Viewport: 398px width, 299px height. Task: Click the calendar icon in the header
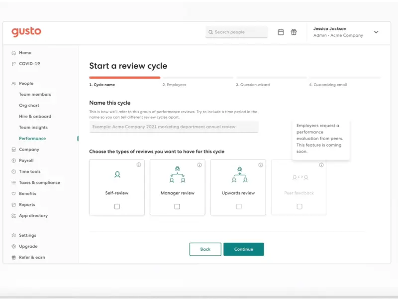point(281,32)
